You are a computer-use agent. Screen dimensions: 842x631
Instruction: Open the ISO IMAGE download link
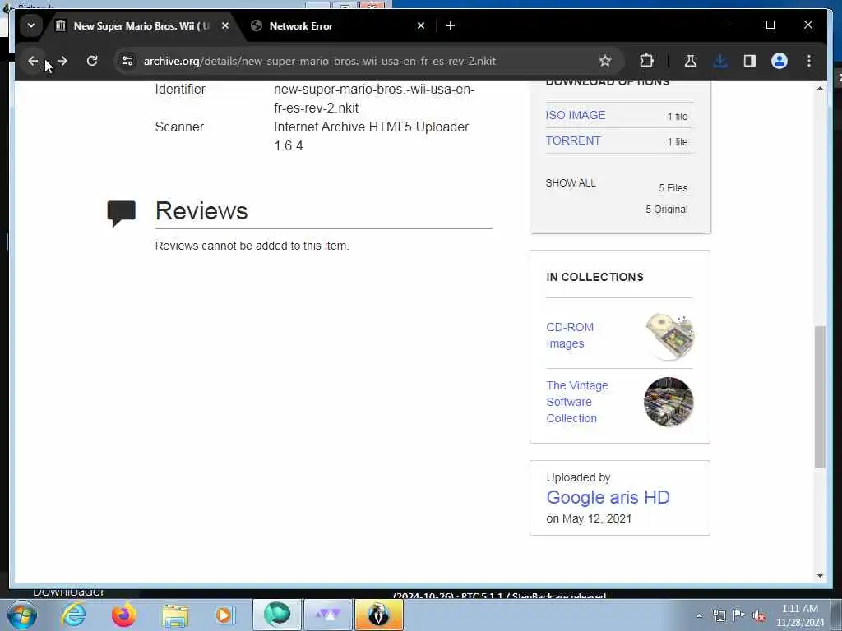coord(575,115)
